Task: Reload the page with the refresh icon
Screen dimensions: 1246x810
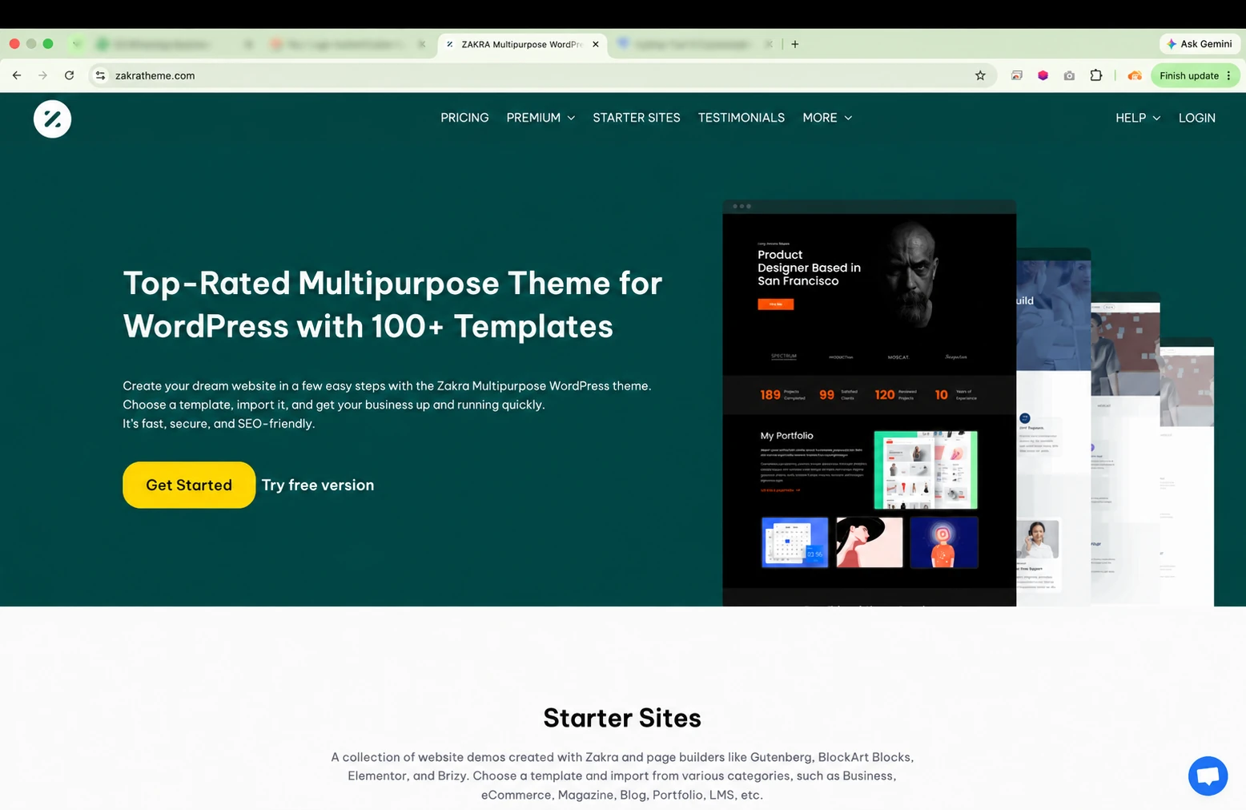Action: (70, 75)
